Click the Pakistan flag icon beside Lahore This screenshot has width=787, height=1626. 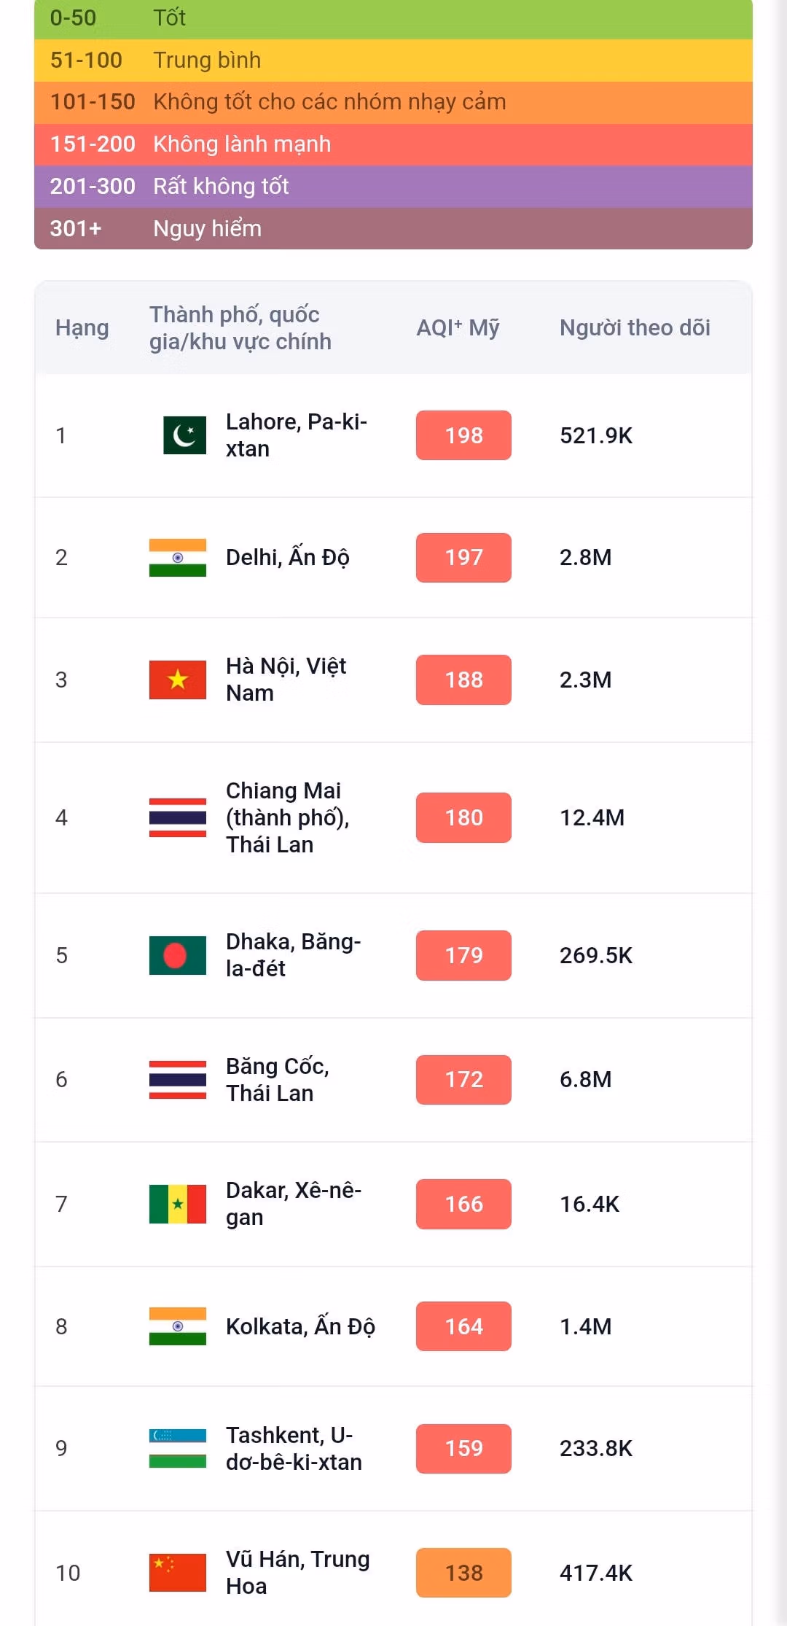pos(184,435)
